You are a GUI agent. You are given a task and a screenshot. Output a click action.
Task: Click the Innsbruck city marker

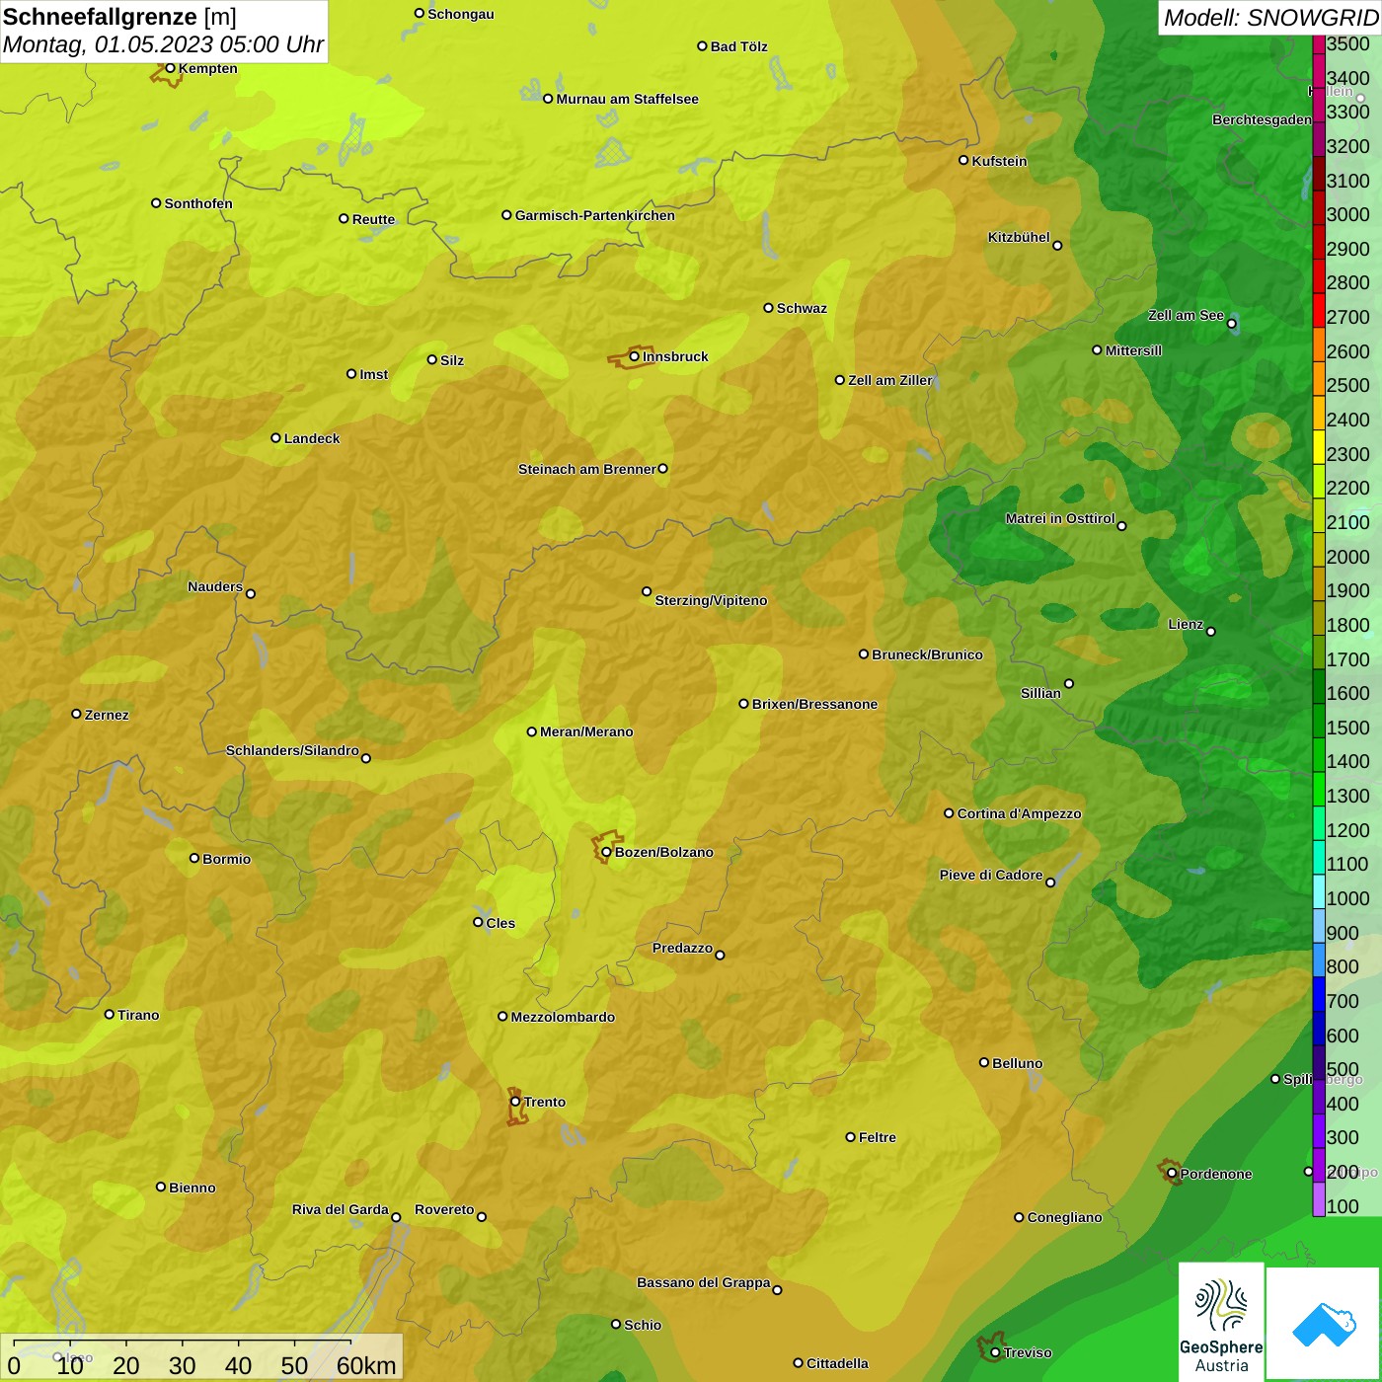pyautogui.click(x=635, y=357)
